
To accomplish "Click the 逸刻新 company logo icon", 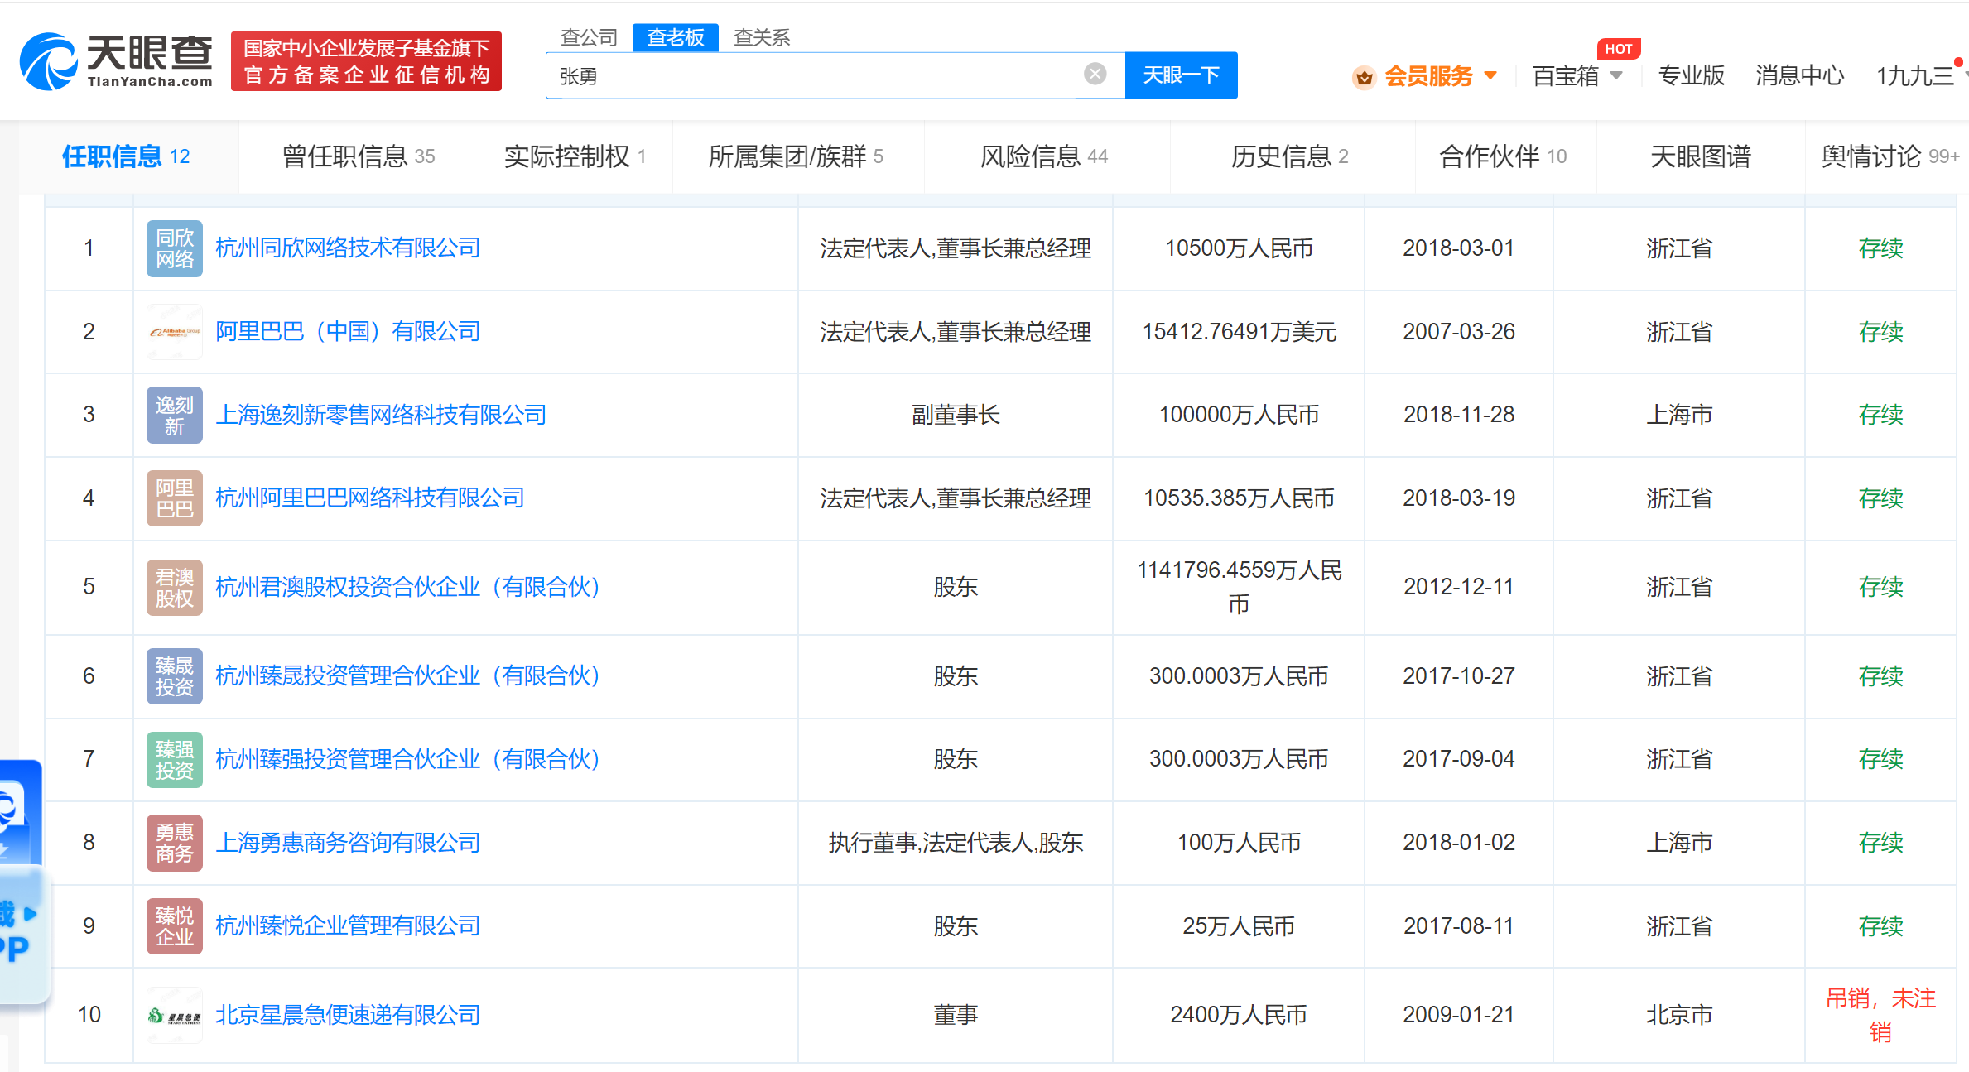I will 174,415.
